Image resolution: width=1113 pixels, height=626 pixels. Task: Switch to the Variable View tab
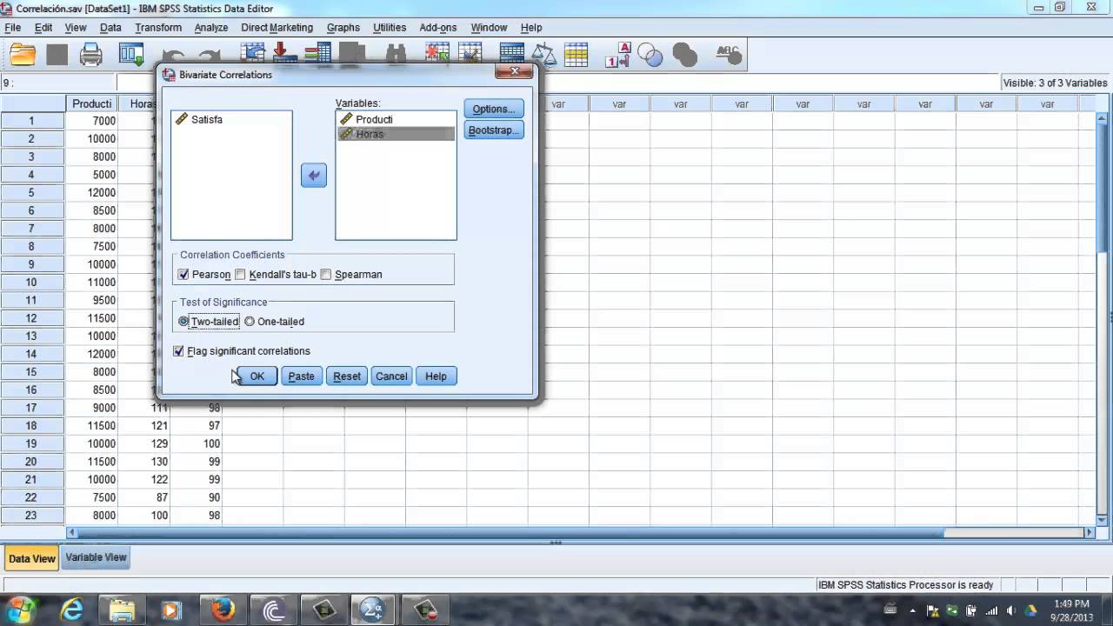96,557
